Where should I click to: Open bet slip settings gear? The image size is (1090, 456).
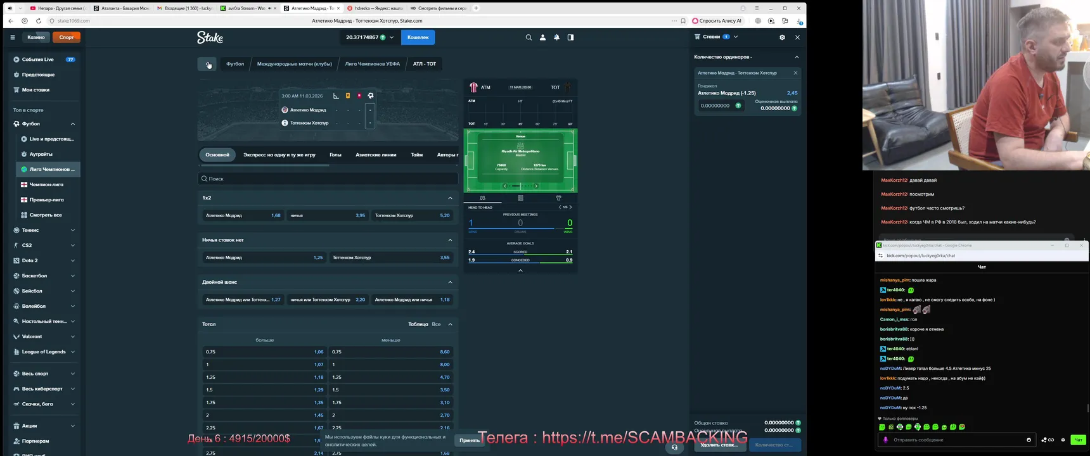pyautogui.click(x=782, y=37)
